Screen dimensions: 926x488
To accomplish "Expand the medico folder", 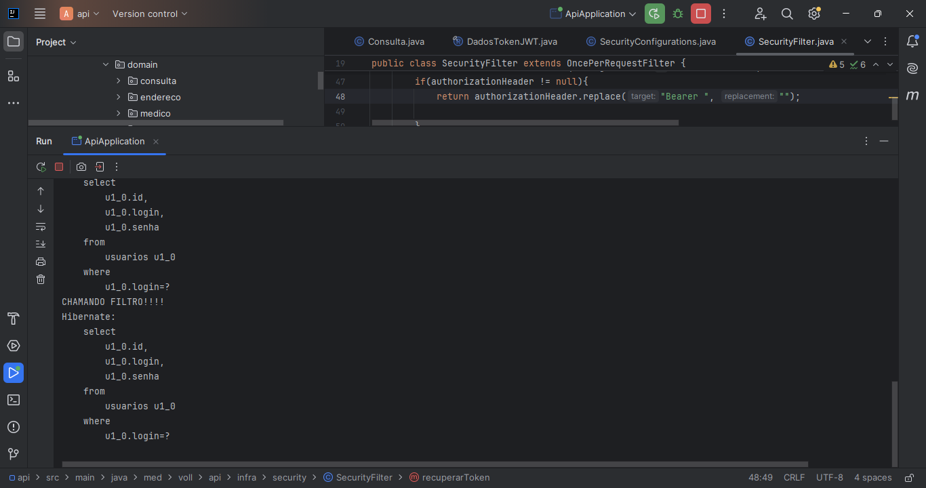I will point(118,113).
